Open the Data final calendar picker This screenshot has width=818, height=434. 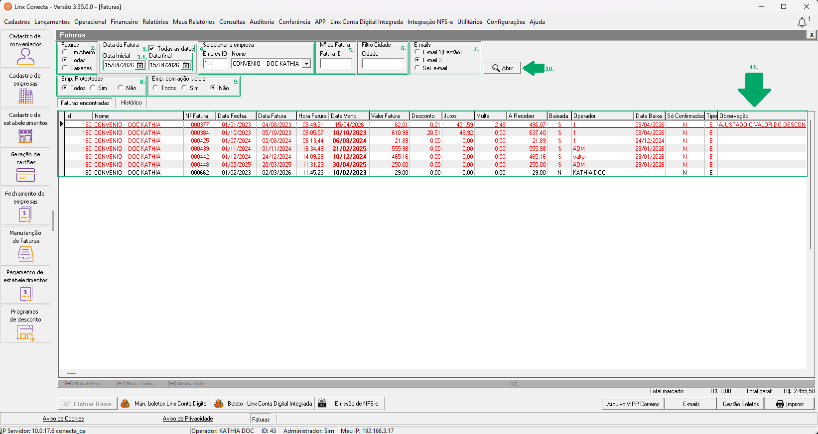coord(186,65)
